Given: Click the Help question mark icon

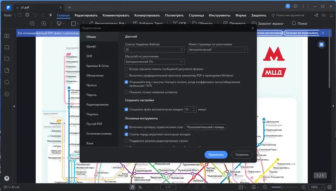Looking at the screenshot, I should tap(7, 178).
